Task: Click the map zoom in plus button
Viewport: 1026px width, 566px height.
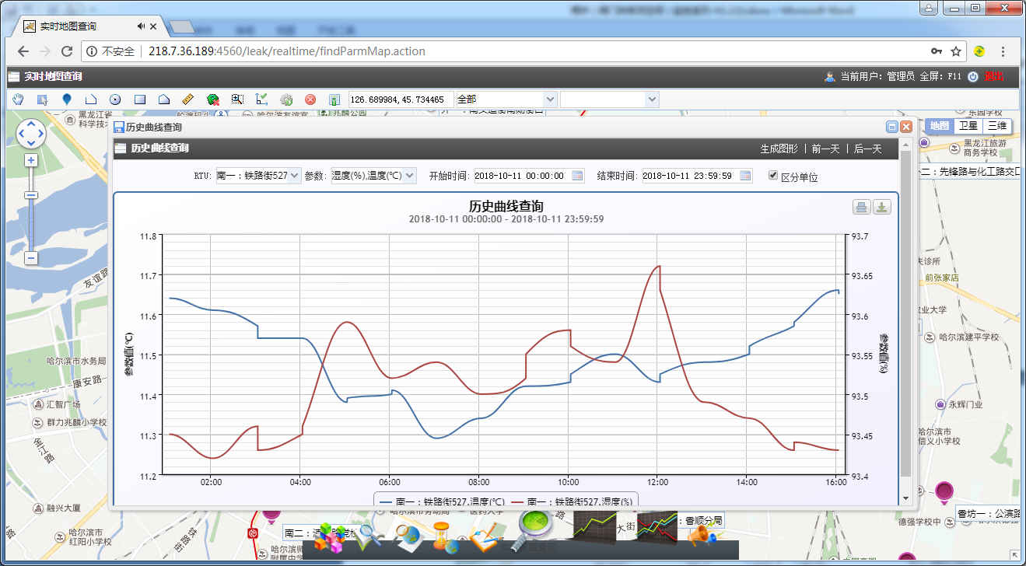Action: pos(31,160)
